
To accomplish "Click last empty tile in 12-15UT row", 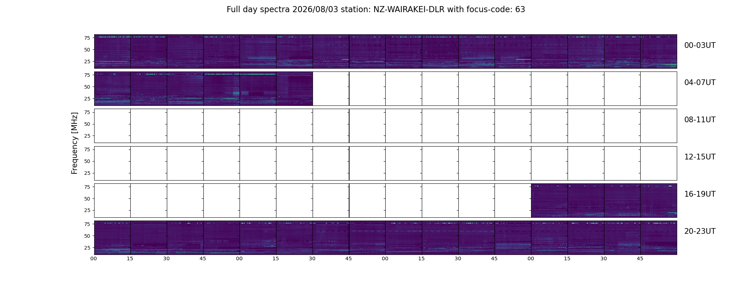I will tap(659, 163).
